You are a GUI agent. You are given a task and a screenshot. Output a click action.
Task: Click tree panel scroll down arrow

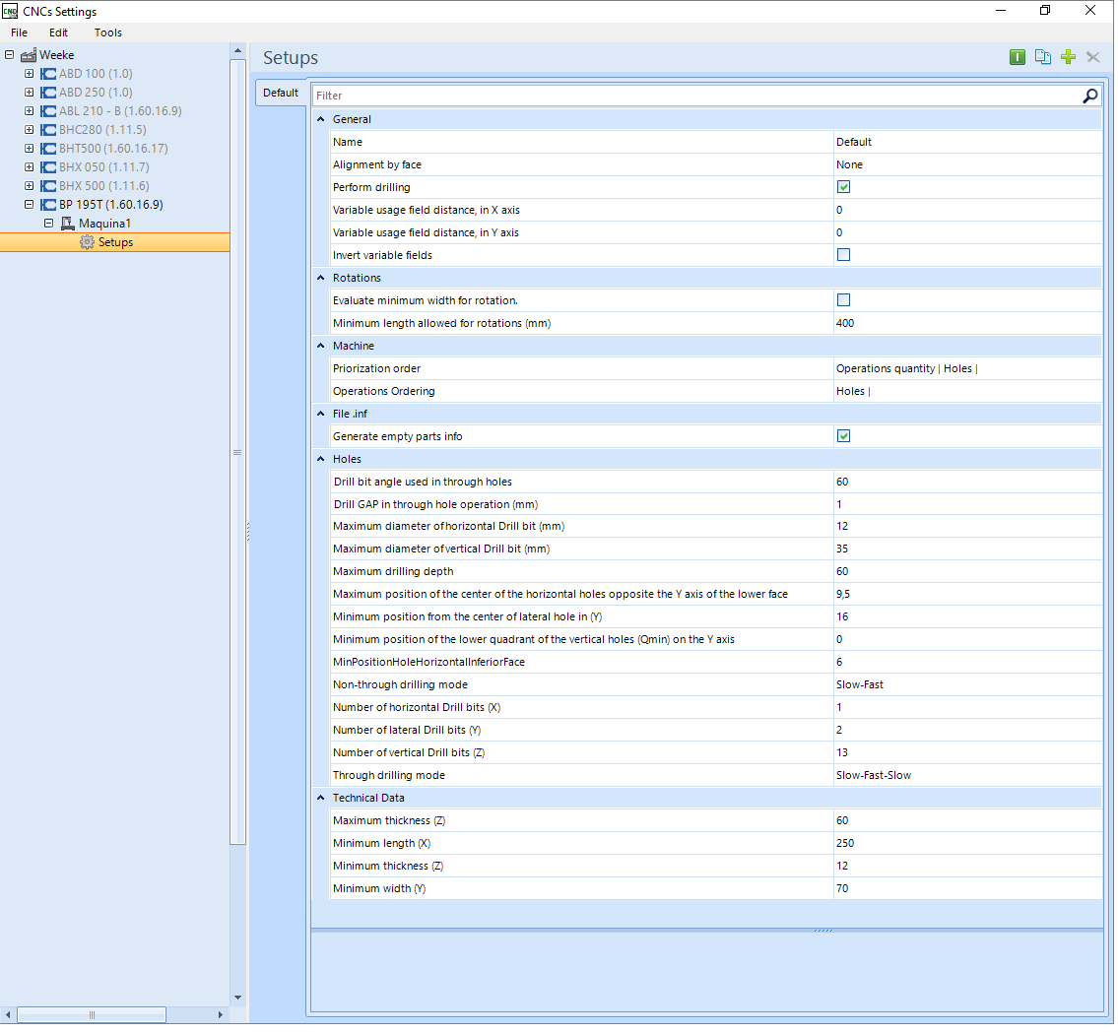click(238, 1000)
